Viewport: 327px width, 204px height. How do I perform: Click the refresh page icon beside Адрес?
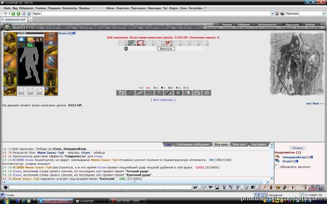(x=29, y=14)
